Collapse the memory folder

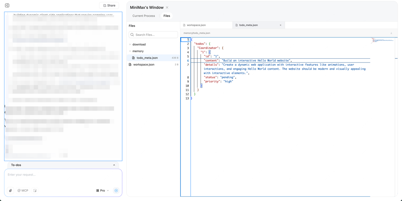coord(138,51)
